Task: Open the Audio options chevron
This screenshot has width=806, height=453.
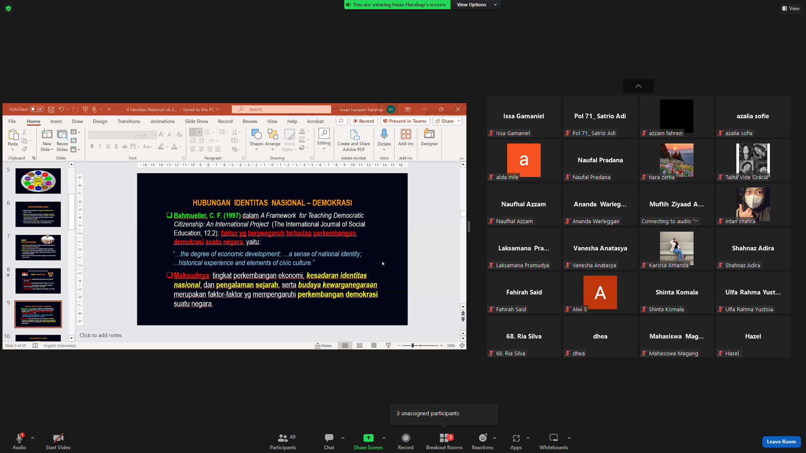Action: point(33,438)
